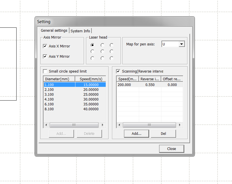Click the 0.000 offset cell
The width and height of the screenshot is (232, 184).
[172, 85]
